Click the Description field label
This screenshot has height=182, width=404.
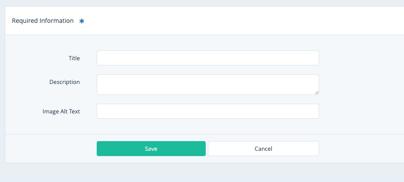65,82
